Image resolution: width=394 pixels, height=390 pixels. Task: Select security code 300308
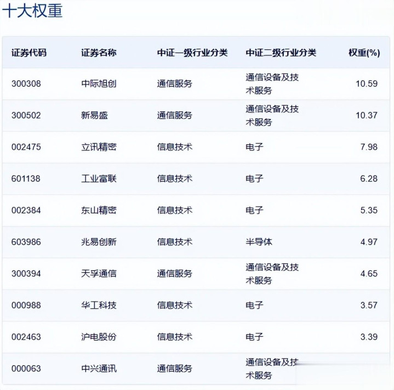(26, 83)
